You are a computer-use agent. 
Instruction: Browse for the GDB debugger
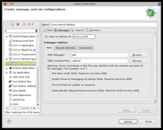(138, 55)
